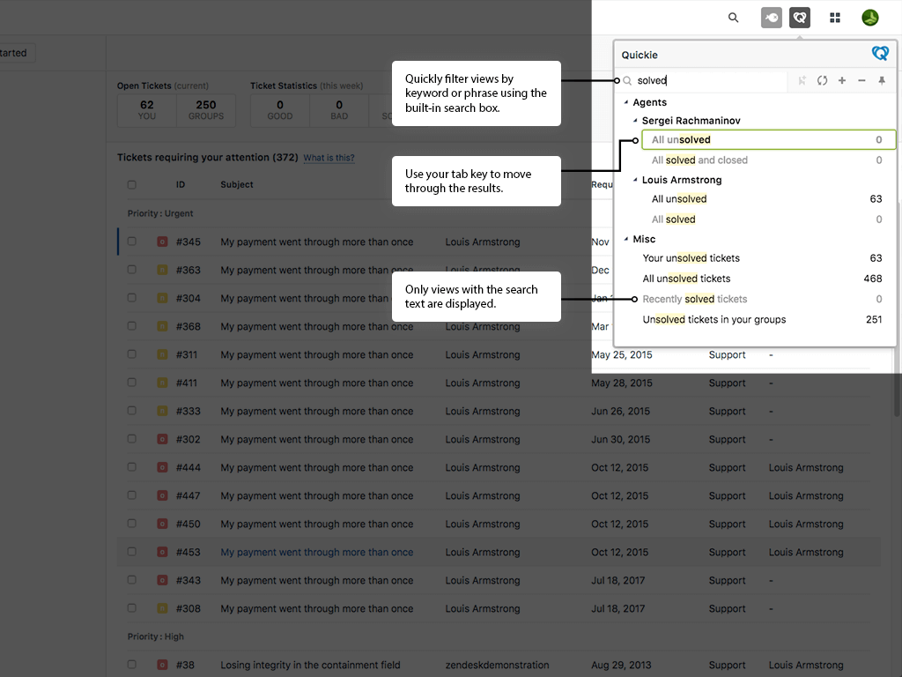This screenshot has width=902, height=677.
Task: Select the All solved and closed view
Action: point(768,160)
